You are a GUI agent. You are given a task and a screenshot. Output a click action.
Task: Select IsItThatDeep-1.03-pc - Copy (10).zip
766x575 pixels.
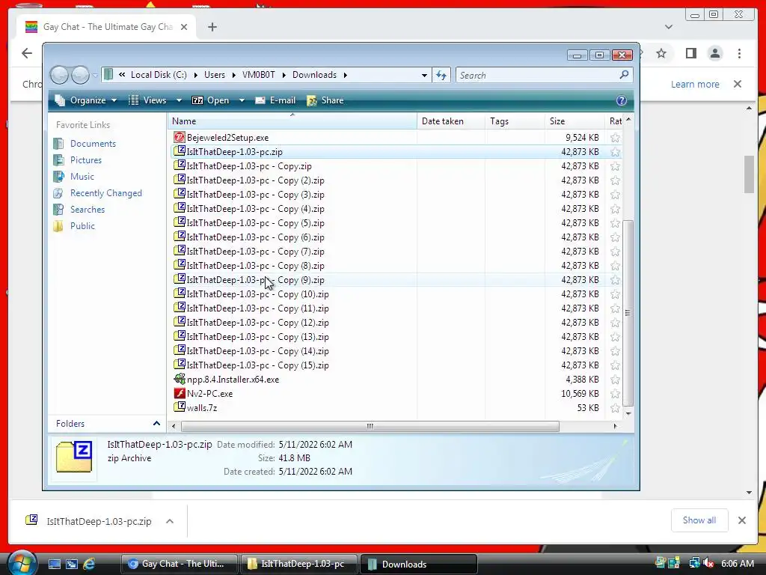(257, 294)
